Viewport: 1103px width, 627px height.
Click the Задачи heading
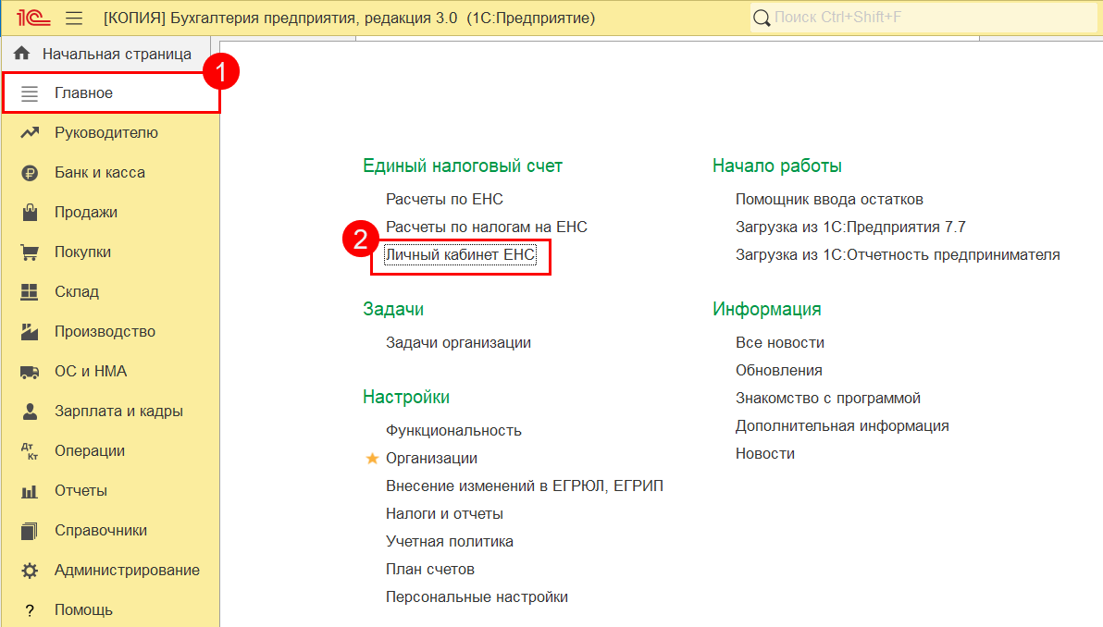393,309
